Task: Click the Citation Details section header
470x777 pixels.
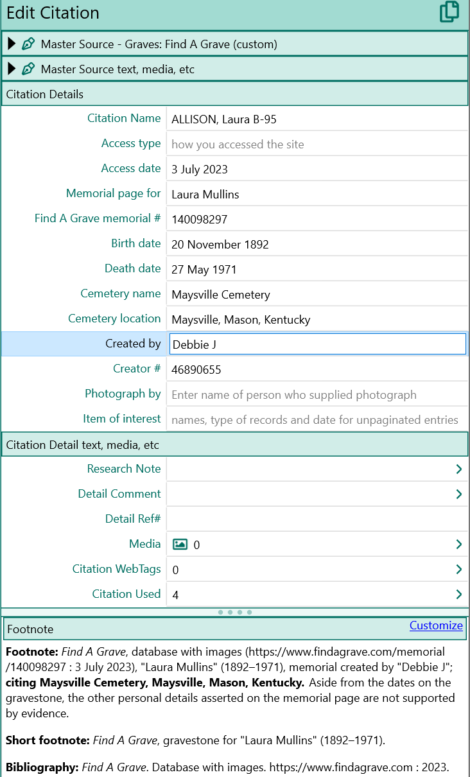Action: [234, 94]
